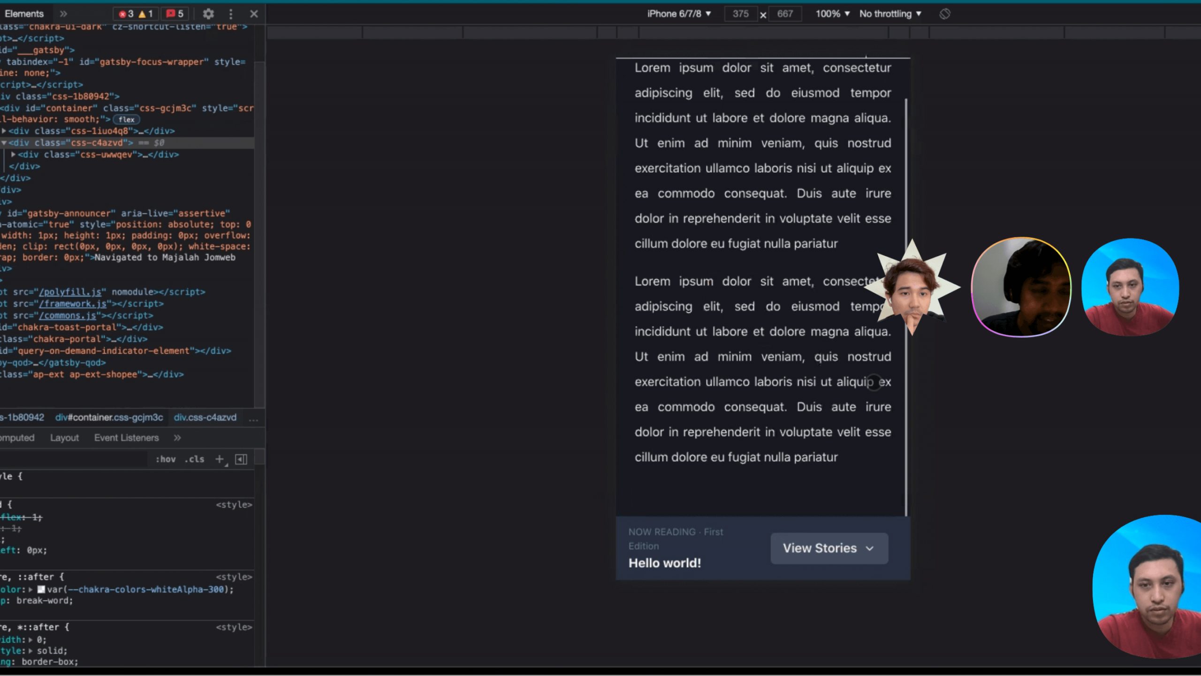Expand div class css-1iuo4q8 node
The height and width of the screenshot is (676, 1201).
click(4, 131)
